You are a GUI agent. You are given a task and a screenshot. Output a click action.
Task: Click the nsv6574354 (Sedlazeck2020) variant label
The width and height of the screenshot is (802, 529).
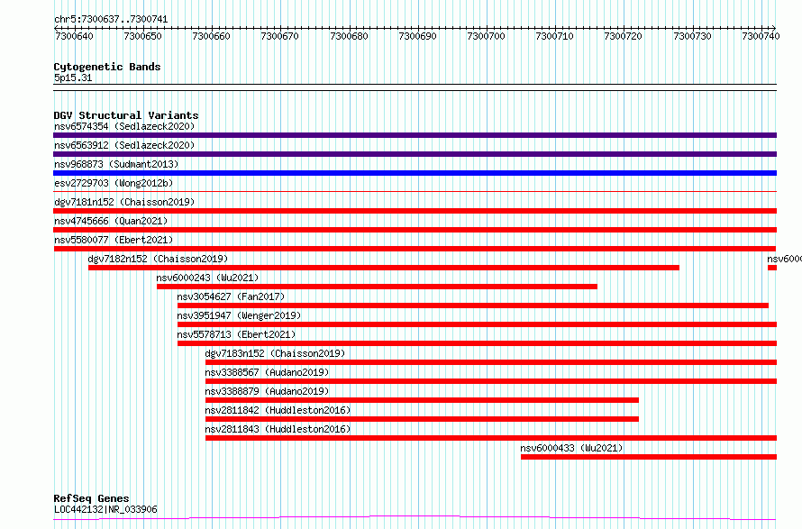(124, 126)
